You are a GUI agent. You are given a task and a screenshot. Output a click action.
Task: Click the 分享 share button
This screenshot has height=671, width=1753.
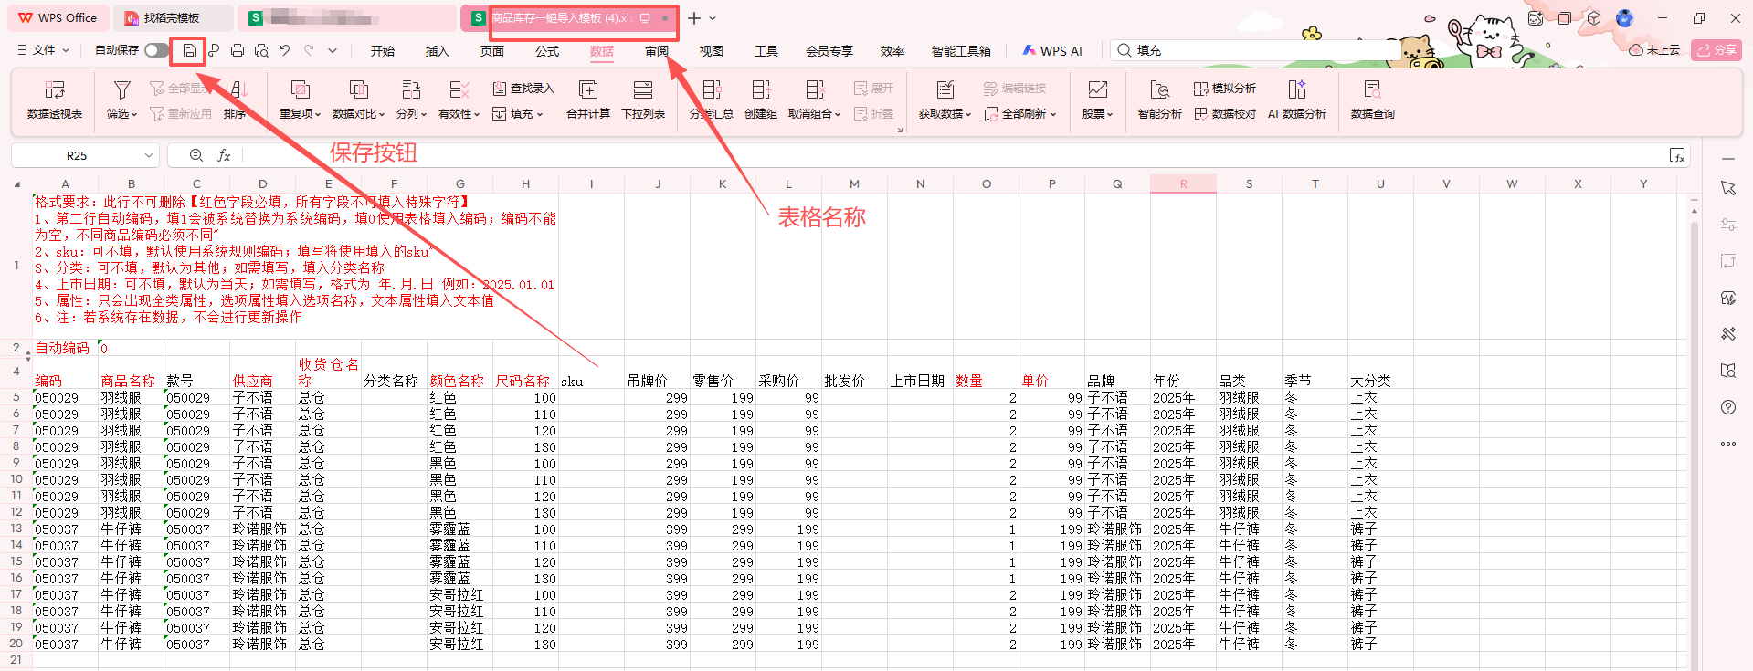(x=1716, y=50)
